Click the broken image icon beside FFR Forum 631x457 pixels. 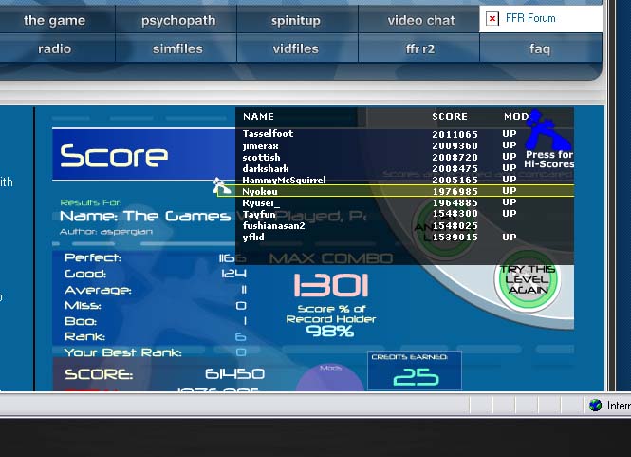492,19
